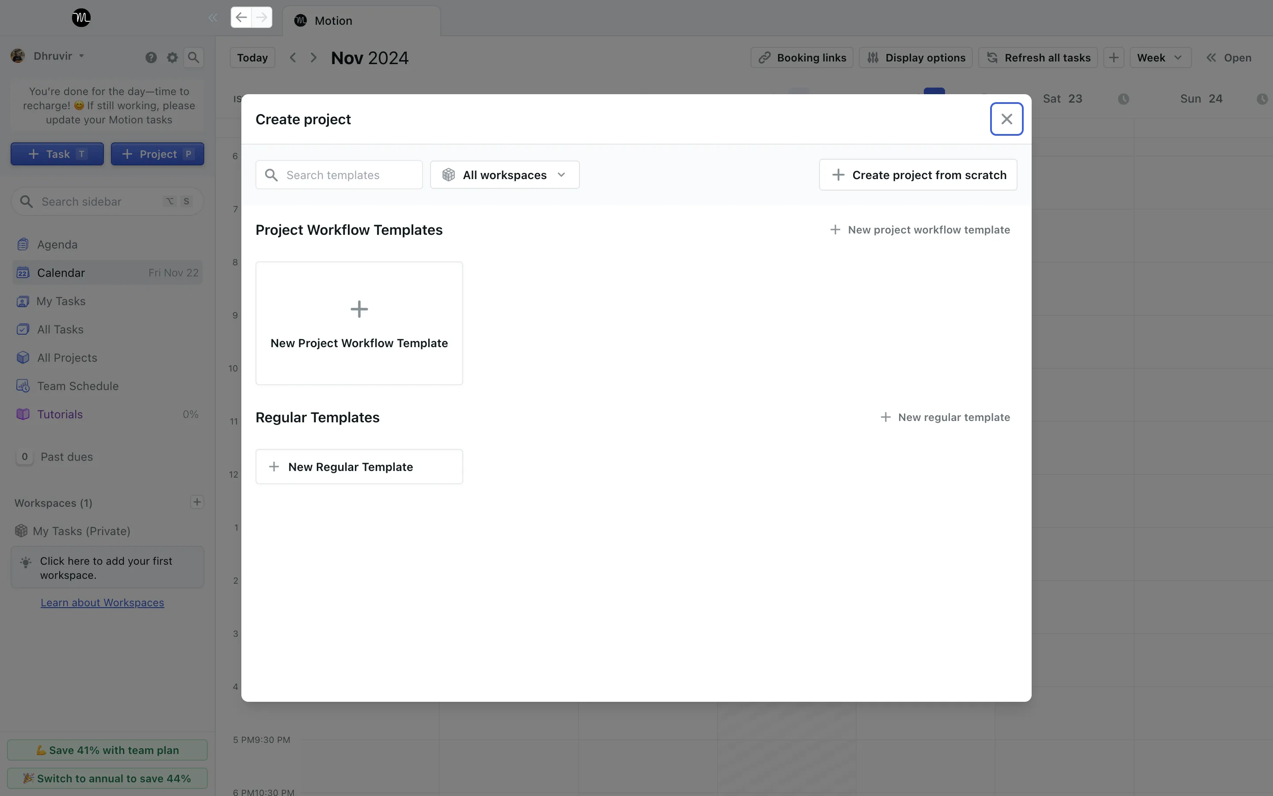The width and height of the screenshot is (1273, 796).
Task: Go to next week chevron
Action: 313,57
